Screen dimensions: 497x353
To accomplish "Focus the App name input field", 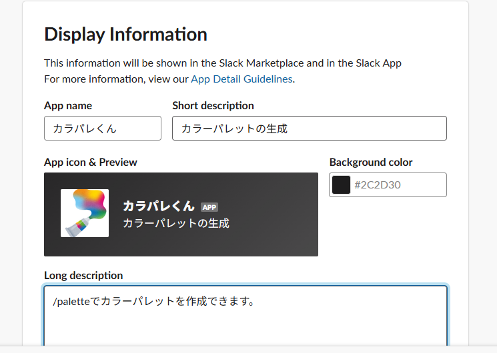I will [103, 129].
